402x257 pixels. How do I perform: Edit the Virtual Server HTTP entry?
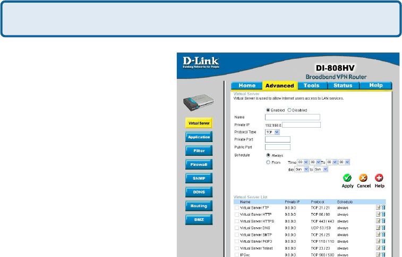[378, 214]
